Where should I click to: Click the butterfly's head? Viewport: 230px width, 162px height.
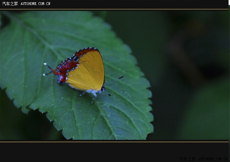(x=103, y=89)
